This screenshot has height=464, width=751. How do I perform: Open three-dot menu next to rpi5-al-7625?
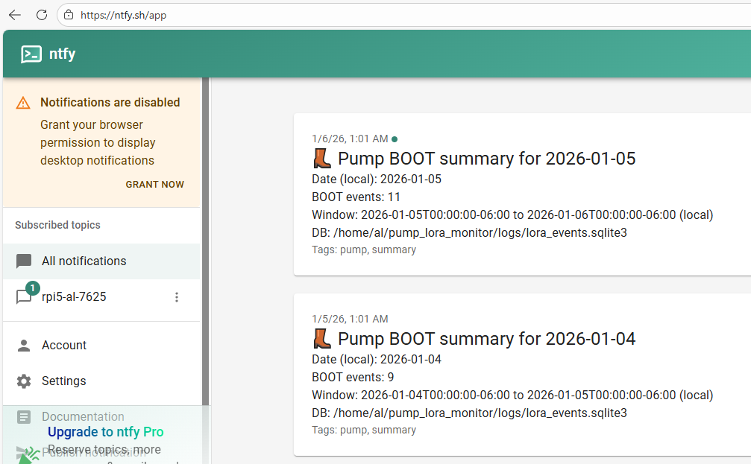tap(177, 297)
